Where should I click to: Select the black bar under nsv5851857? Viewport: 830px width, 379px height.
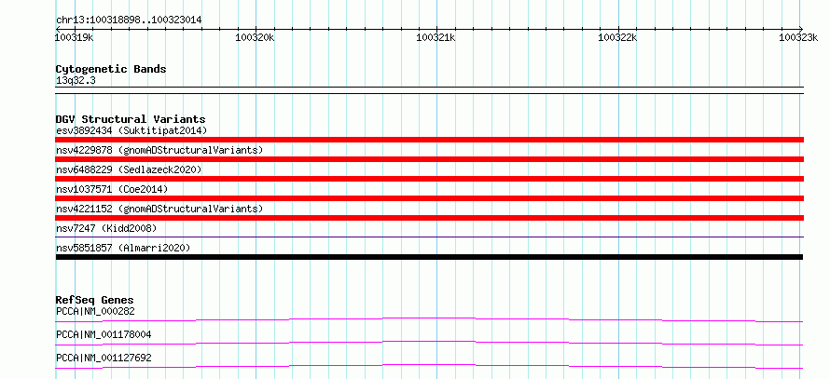pos(429,257)
